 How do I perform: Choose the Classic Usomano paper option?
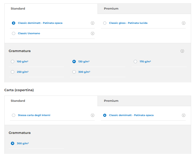14,33
